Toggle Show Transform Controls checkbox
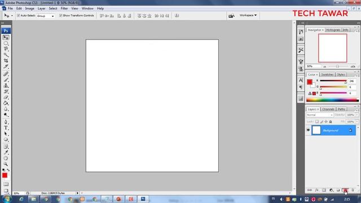Viewport: 361px width, 203px height. [60, 16]
